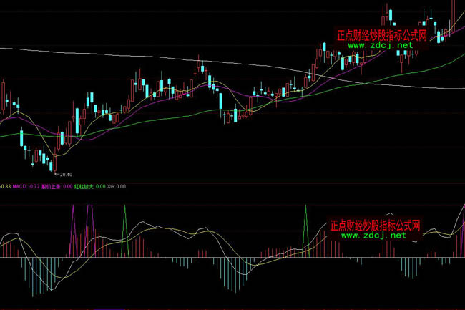The height and width of the screenshot is (310, 465).
Task: Click the red watermark title in the MACD panel
Action: 375,226
